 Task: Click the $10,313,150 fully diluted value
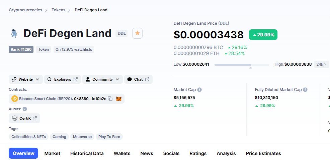(x=266, y=98)
